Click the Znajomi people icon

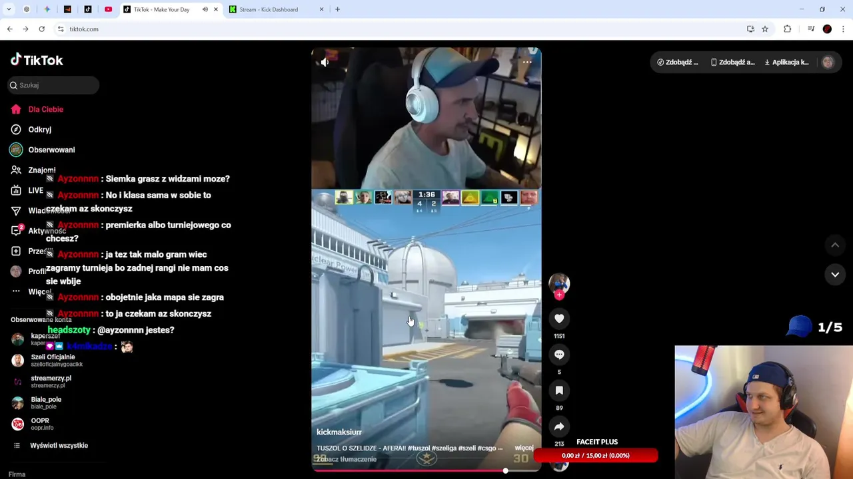click(16, 170)
